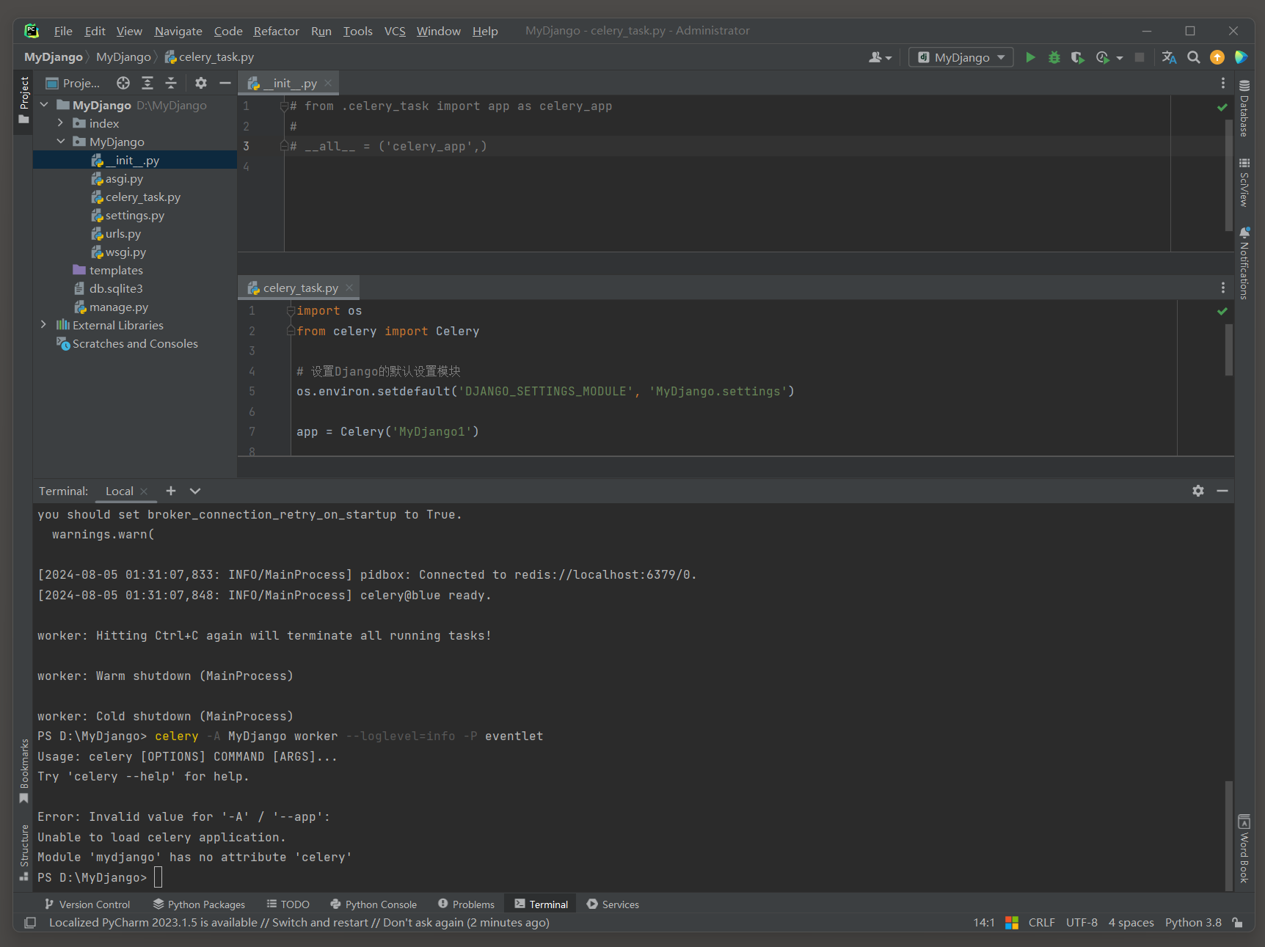This screenshot has height=947, width=1265.
Task: Toggle tool window bars icon at status bar left
Action: pos(30,923)
